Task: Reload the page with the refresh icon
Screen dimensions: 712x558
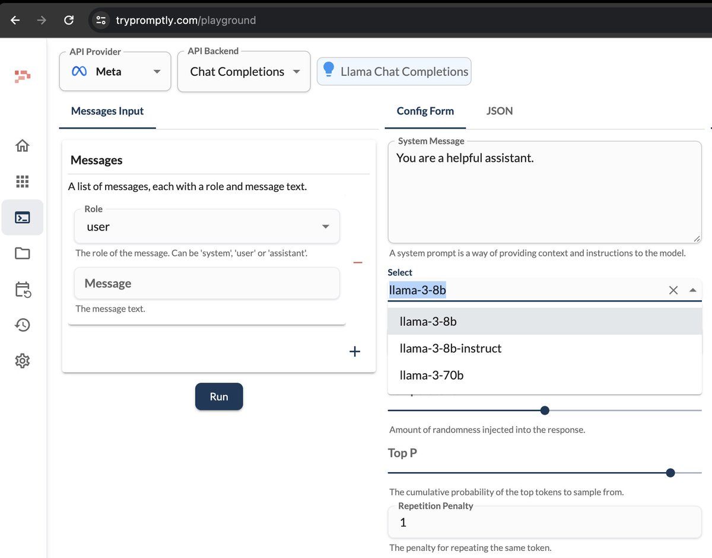Action: click(x=69, y=20)
